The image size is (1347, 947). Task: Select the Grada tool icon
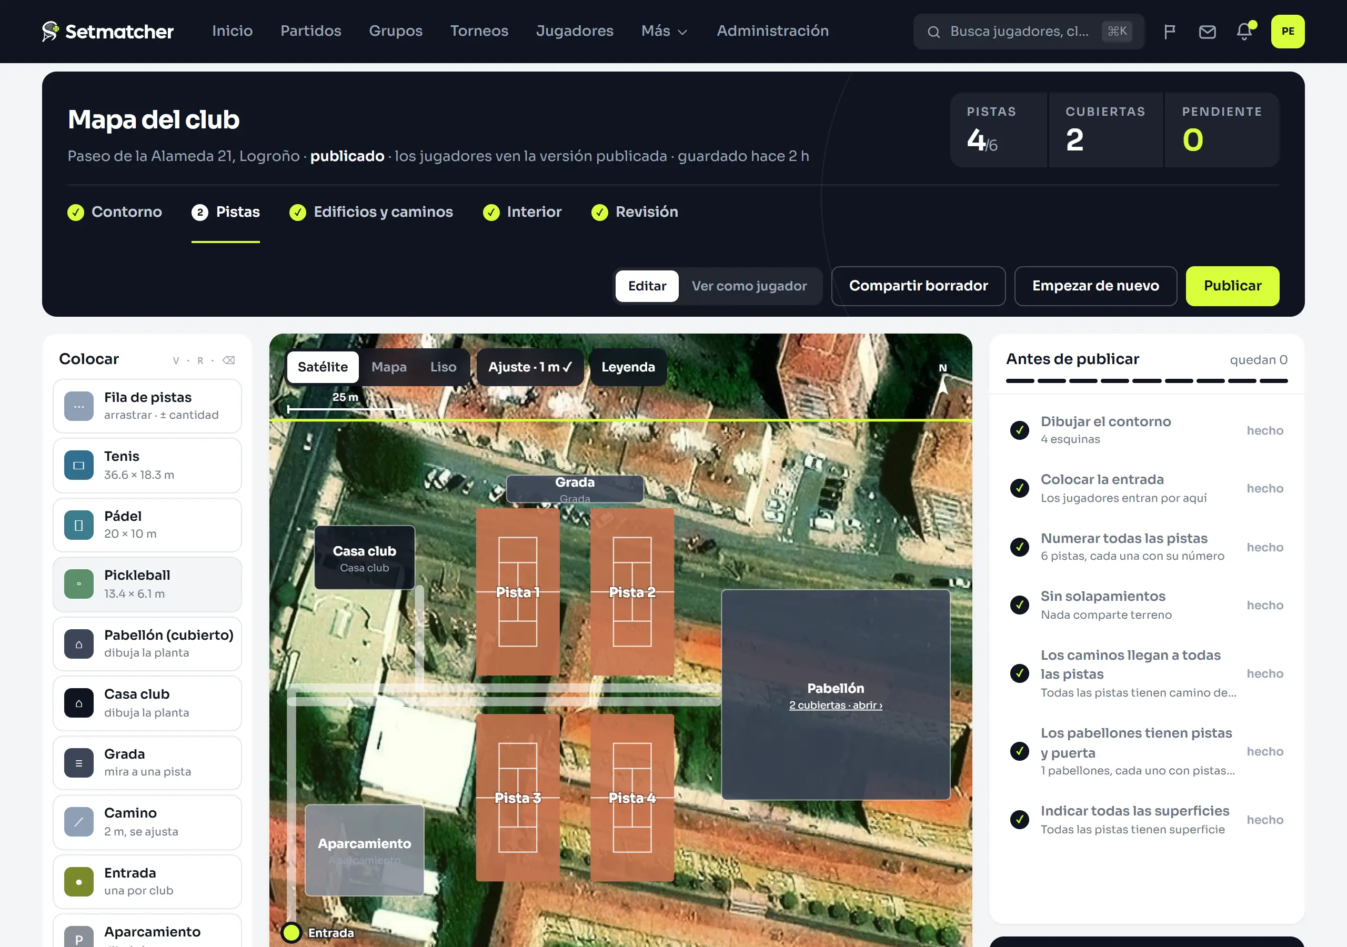click(x=78, y=763)
